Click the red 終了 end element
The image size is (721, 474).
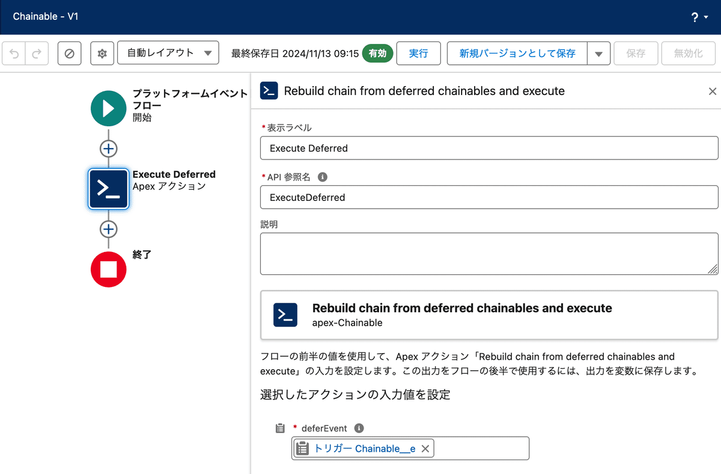pyautogui.click(x=108, y=269)
